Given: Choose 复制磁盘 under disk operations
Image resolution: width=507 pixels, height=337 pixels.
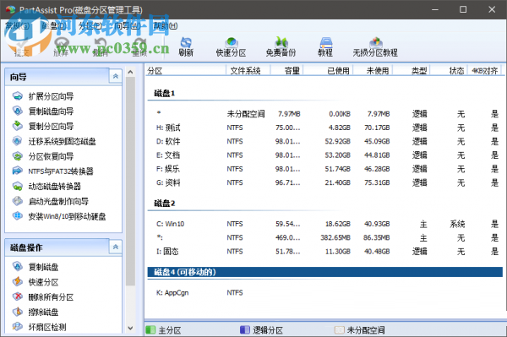Looking at the screenshot, I should 43,267.
